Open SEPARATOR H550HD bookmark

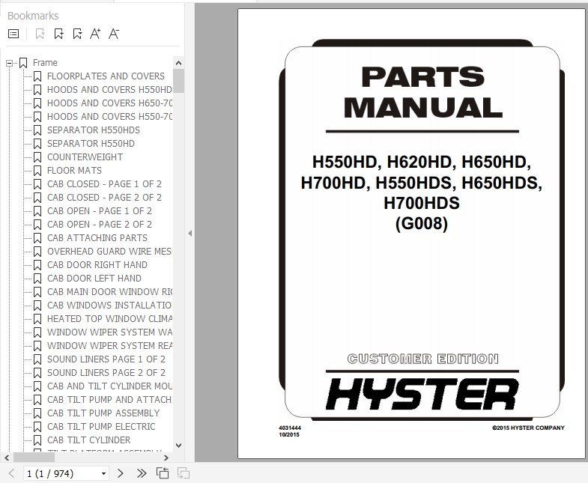click(x=91, y=144)
